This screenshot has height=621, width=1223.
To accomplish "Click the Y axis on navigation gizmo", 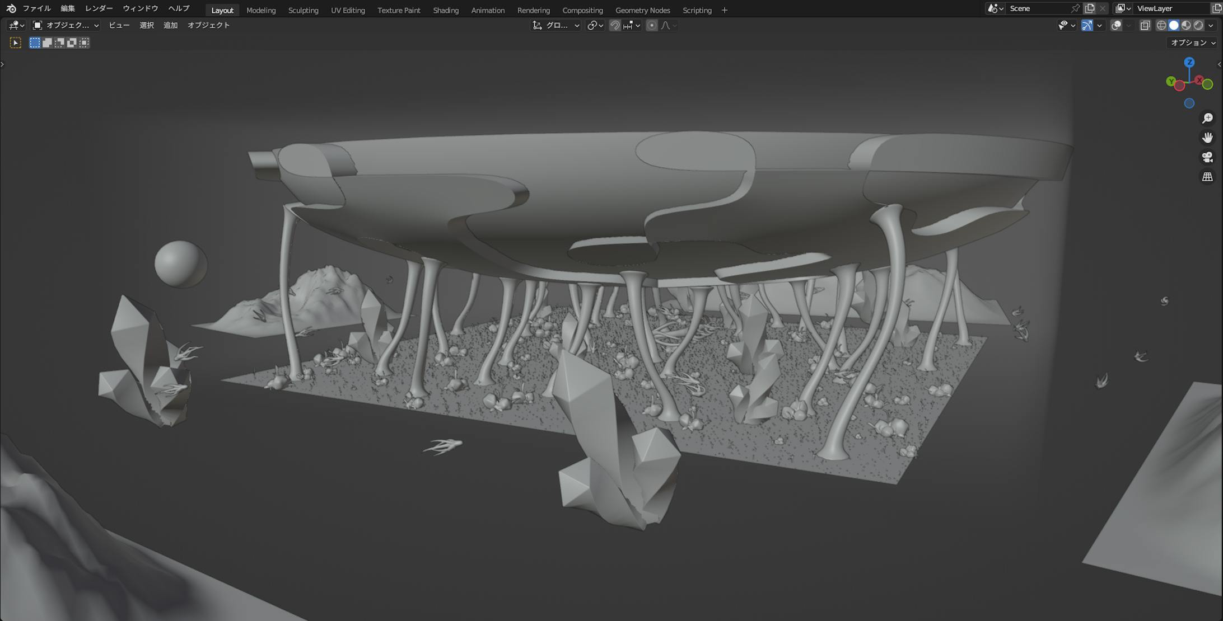I will coord(1171,82).
